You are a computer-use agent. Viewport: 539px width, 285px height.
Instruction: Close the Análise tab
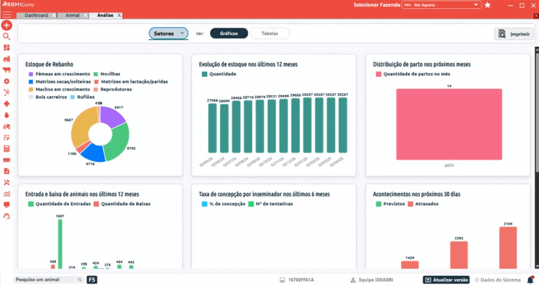pos(119,15)
